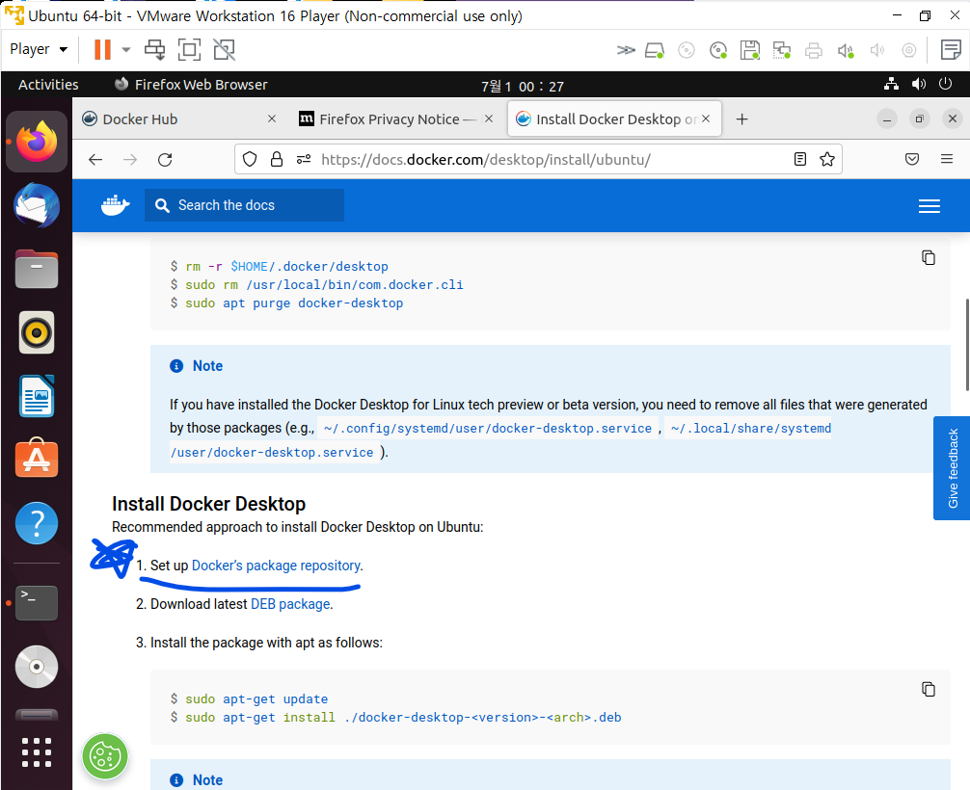The width and height of the screenshot is (970, 790).
Task: Launch Thunderbird Mail from the dock
Action: tap(37, 205)
